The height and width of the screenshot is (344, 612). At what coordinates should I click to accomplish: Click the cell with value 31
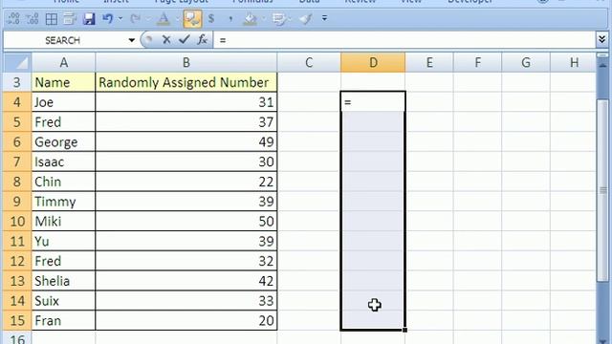(x=186, y=102)
